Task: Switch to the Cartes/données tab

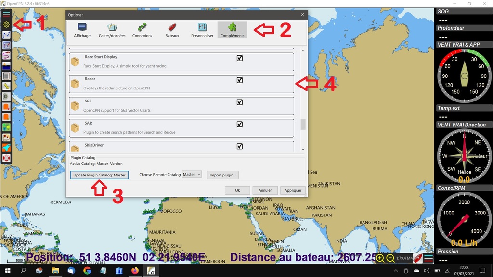Action: click(x=112, y=30)
